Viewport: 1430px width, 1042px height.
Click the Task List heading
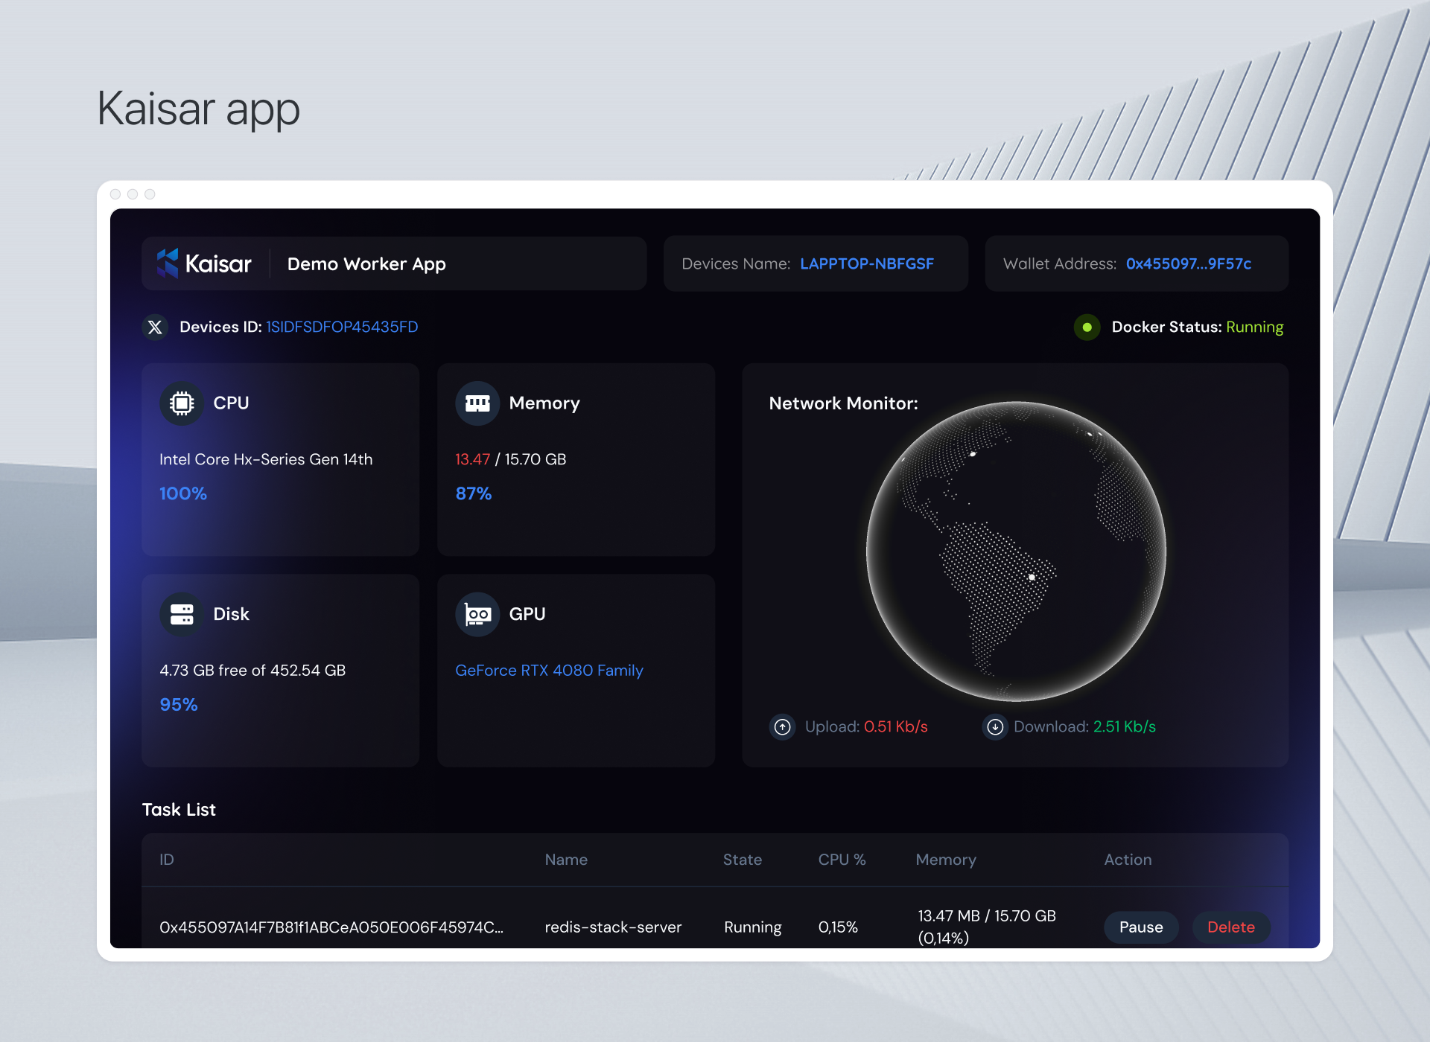click(x=179, y=810)
